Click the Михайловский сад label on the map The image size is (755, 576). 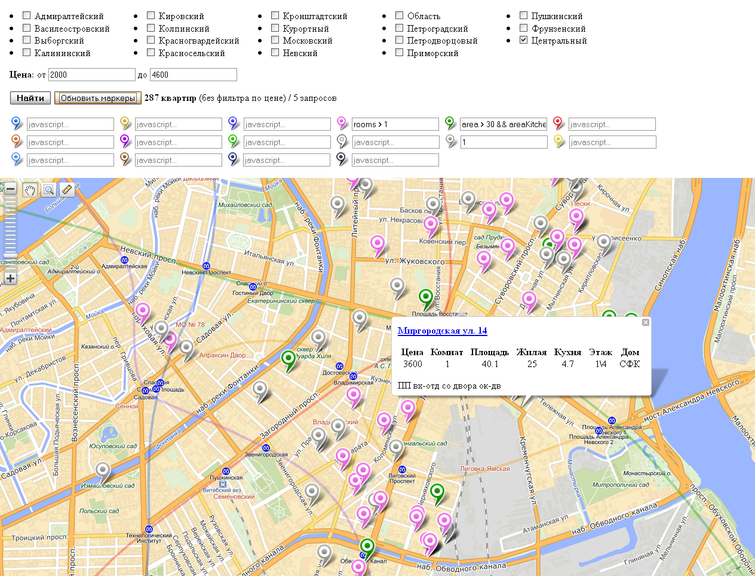pyautogui.click(x=245, y=205)
